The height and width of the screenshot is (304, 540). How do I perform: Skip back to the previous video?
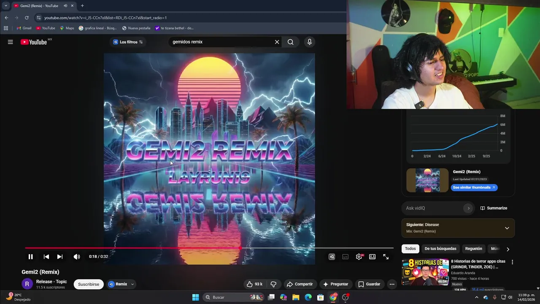point(46,256)
